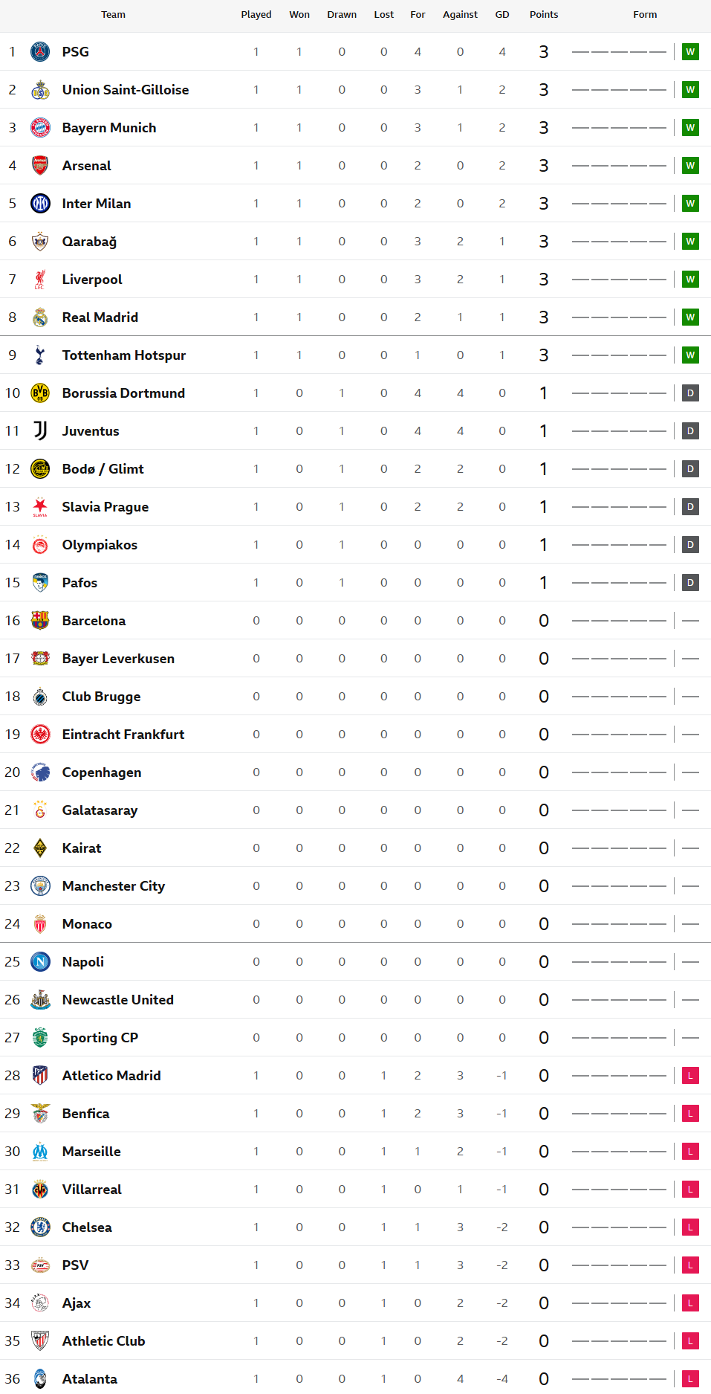Screen dimensions: 711x1394
Task: Click the Points column header
Action: pos(544,15)
